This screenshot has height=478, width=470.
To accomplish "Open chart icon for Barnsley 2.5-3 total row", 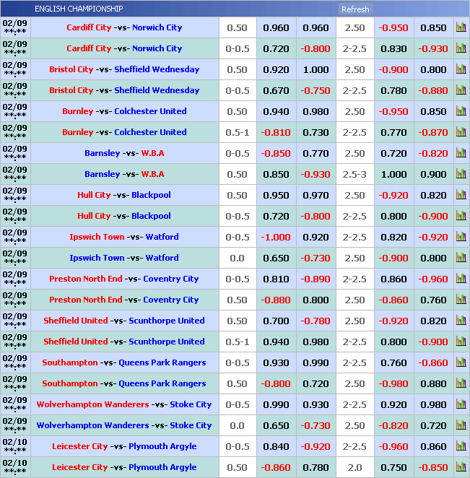I will point(461,175).
